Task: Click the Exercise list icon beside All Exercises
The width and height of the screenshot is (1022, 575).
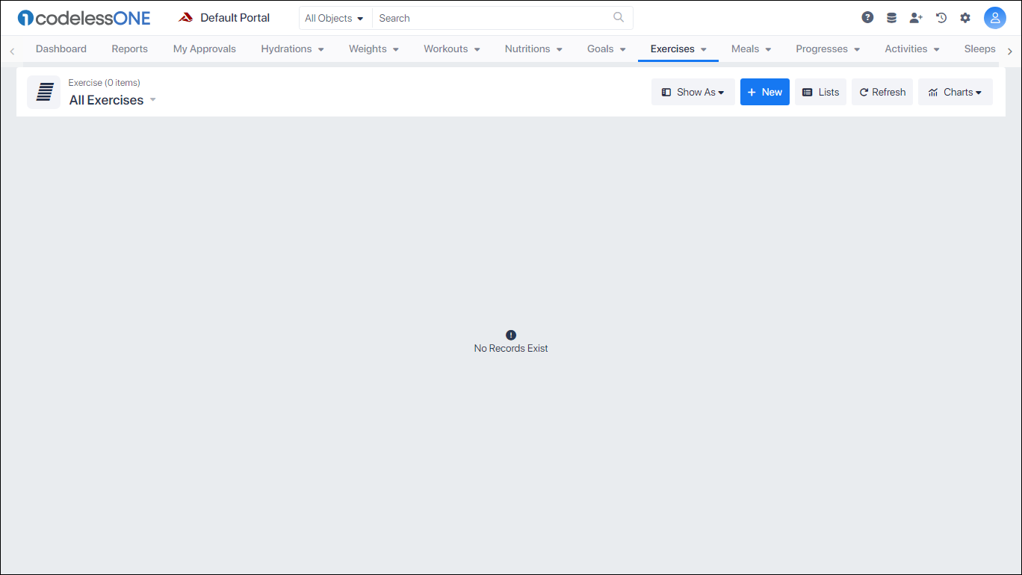Action: click(43, 92)
